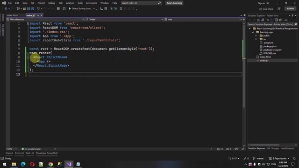The image size is (299, 168).
Task: Select .gitignore in Solution Explorer
Action: tap(268, 43)
